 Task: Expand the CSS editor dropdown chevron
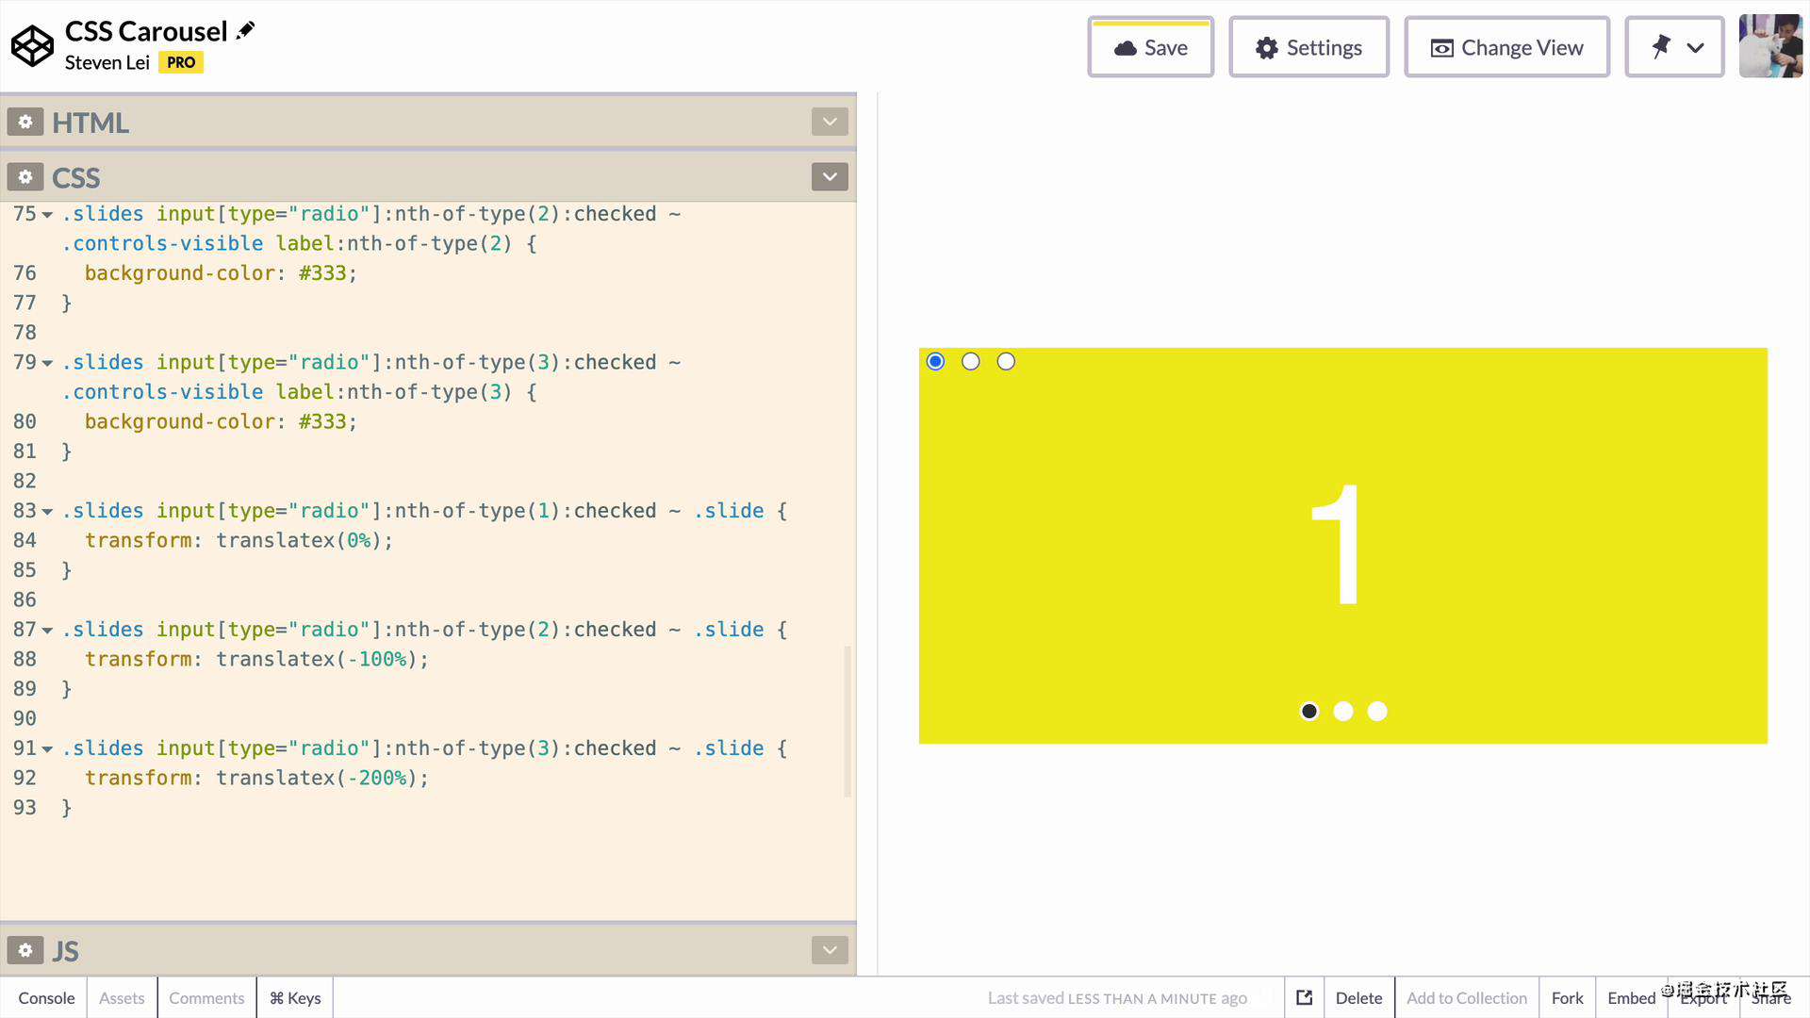click(x=830, y=177)
